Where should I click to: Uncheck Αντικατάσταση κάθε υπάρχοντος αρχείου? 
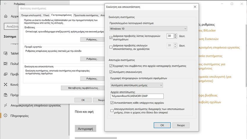[112, 103]
